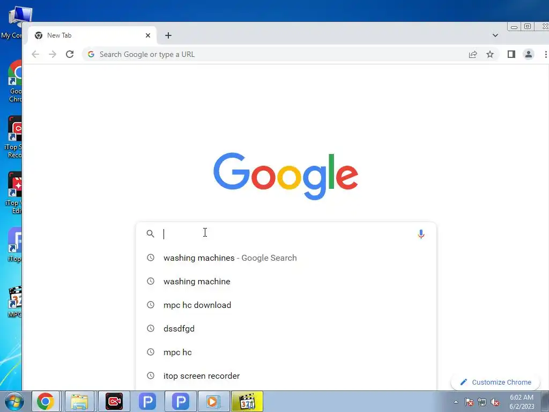The image size is (549, 412).
Task: Open MPC-HC 321 icon in the taskbar
Action: (x=247, y=401)
